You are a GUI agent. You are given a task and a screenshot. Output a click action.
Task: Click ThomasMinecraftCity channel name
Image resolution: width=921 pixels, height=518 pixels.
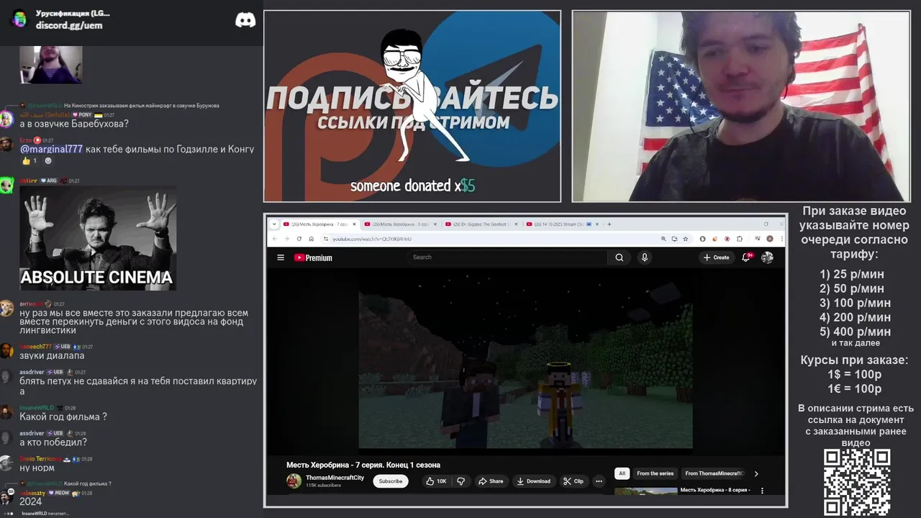335,478
